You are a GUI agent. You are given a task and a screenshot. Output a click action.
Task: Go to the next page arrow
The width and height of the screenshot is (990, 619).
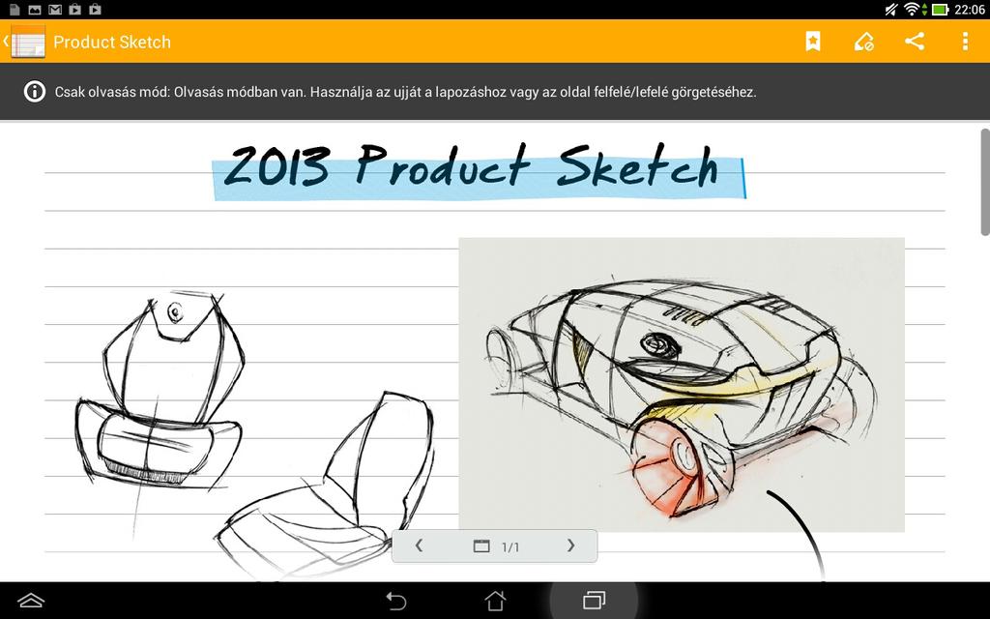pyautogui.click(x=570, y=545)
